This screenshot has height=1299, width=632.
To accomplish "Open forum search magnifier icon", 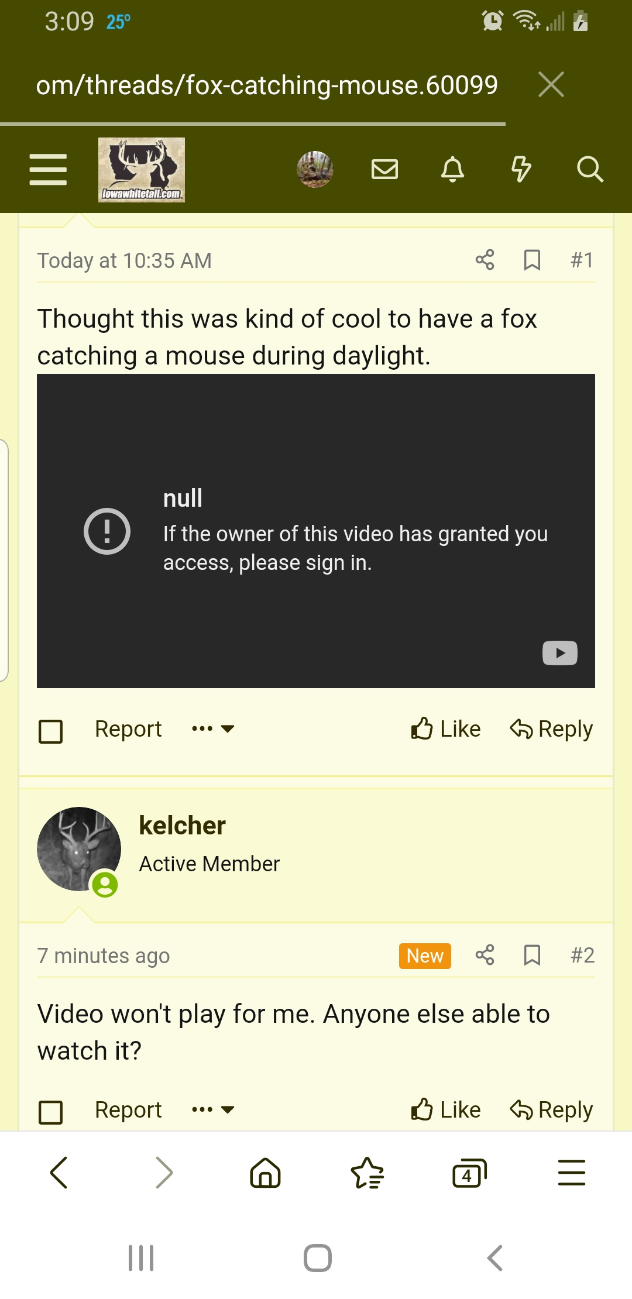I will [589, 170].
